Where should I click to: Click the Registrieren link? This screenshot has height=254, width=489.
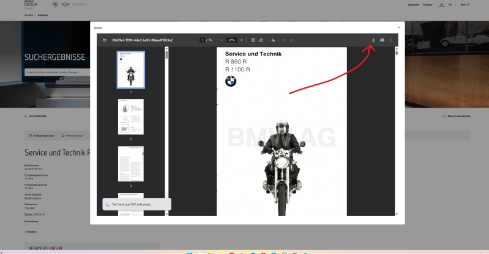[413, 5]
